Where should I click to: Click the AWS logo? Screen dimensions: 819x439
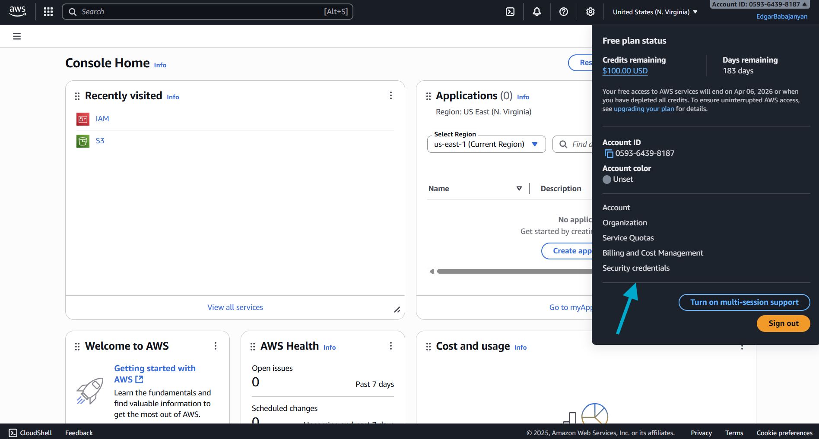coord(17,11)
